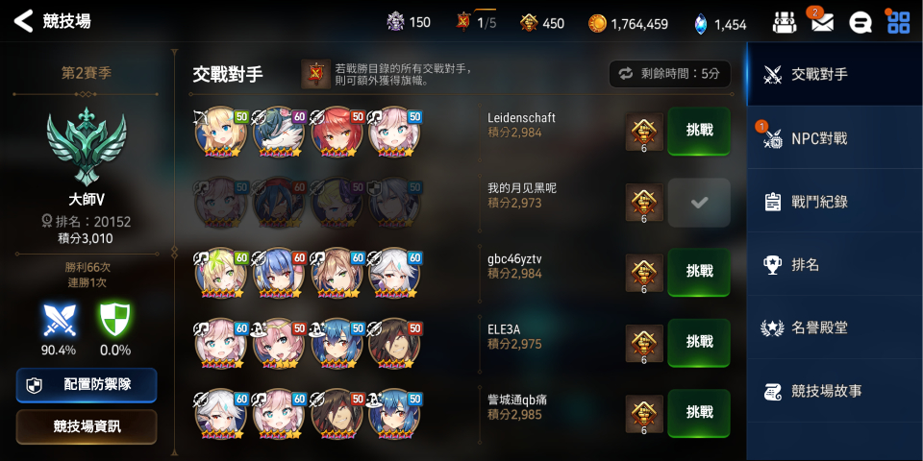Select first hero portrait of gbc46yztv team
Viewport: 923px width, 461px height.
point(220,274)
